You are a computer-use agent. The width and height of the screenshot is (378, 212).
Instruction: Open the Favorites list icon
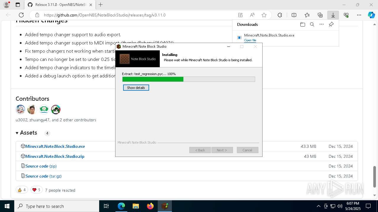(x=307, y=15)
